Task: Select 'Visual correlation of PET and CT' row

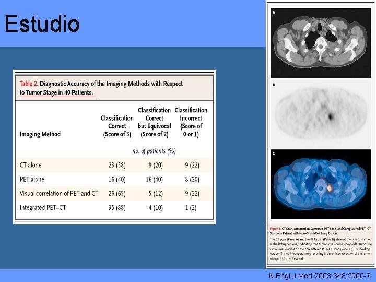Action: (x=58, y=193)
